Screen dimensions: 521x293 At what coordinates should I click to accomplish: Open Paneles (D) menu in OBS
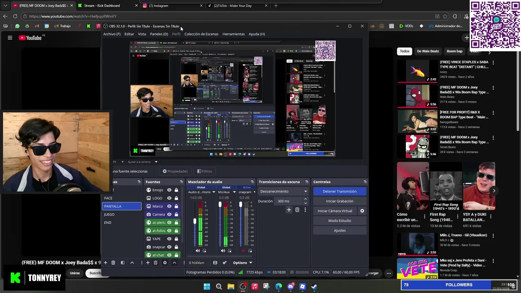coord(159,34)
